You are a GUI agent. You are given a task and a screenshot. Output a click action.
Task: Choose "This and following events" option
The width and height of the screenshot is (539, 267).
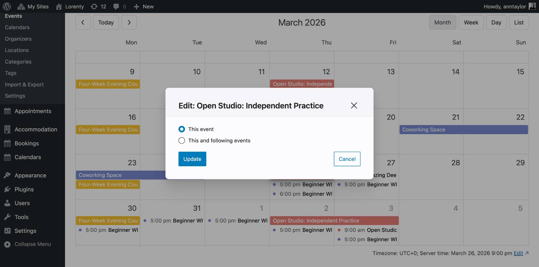click(x=182, y=141)
